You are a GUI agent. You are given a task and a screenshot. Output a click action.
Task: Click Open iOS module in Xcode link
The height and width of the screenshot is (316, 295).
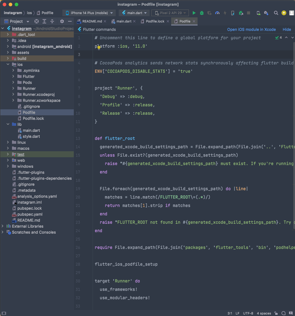(252, 29)
